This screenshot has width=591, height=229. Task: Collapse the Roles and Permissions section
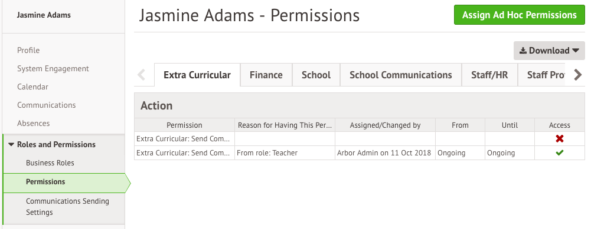pyautogui.click(x=11, y=144)
